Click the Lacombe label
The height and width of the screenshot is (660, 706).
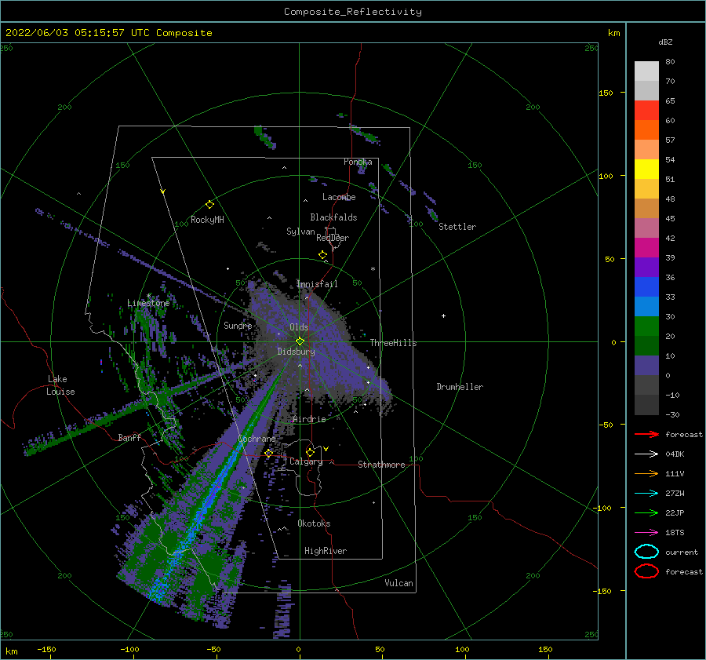[339, 197]
